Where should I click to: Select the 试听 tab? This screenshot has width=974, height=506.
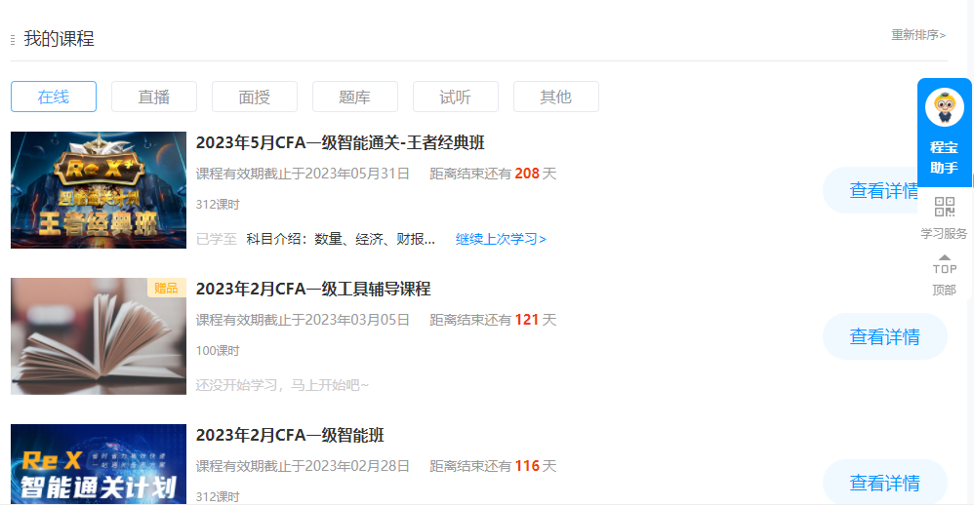456,97
